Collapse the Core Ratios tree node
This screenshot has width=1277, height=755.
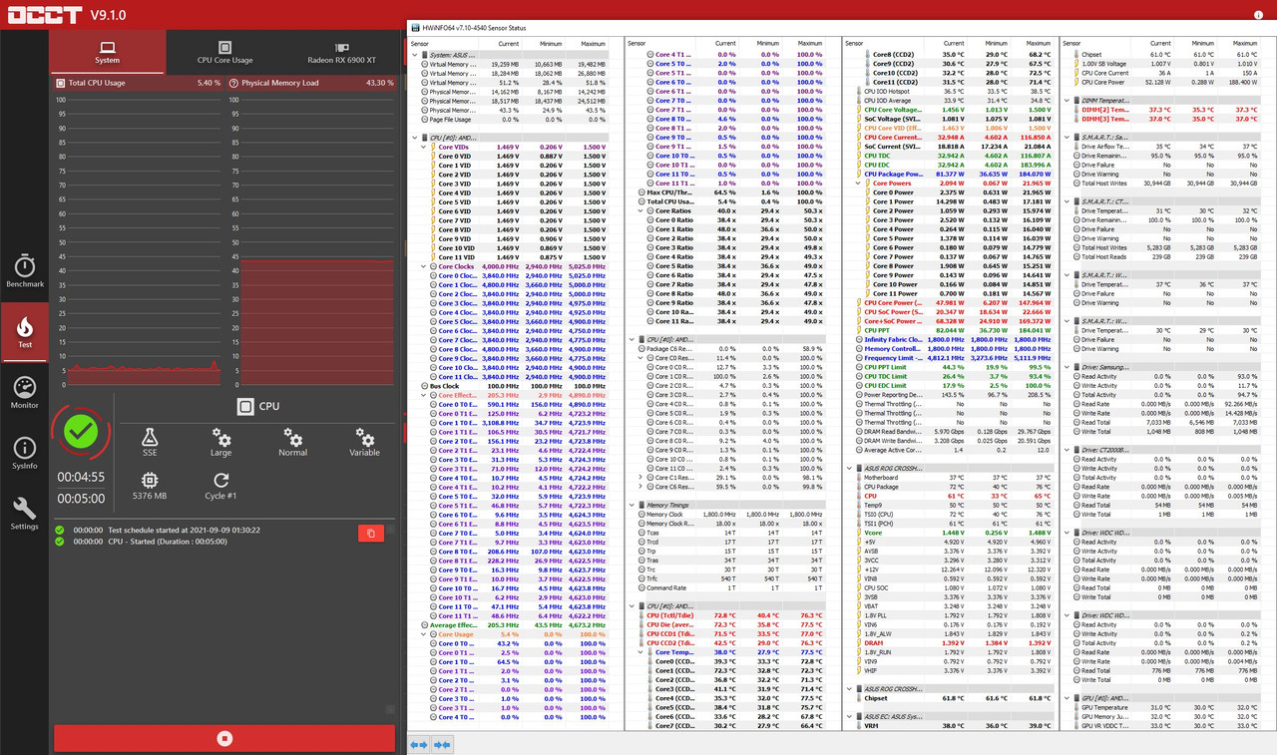[640, 210]
